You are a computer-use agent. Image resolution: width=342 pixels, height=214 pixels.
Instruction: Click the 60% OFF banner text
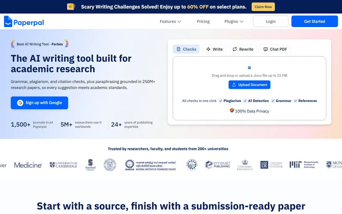coord(198,7)
